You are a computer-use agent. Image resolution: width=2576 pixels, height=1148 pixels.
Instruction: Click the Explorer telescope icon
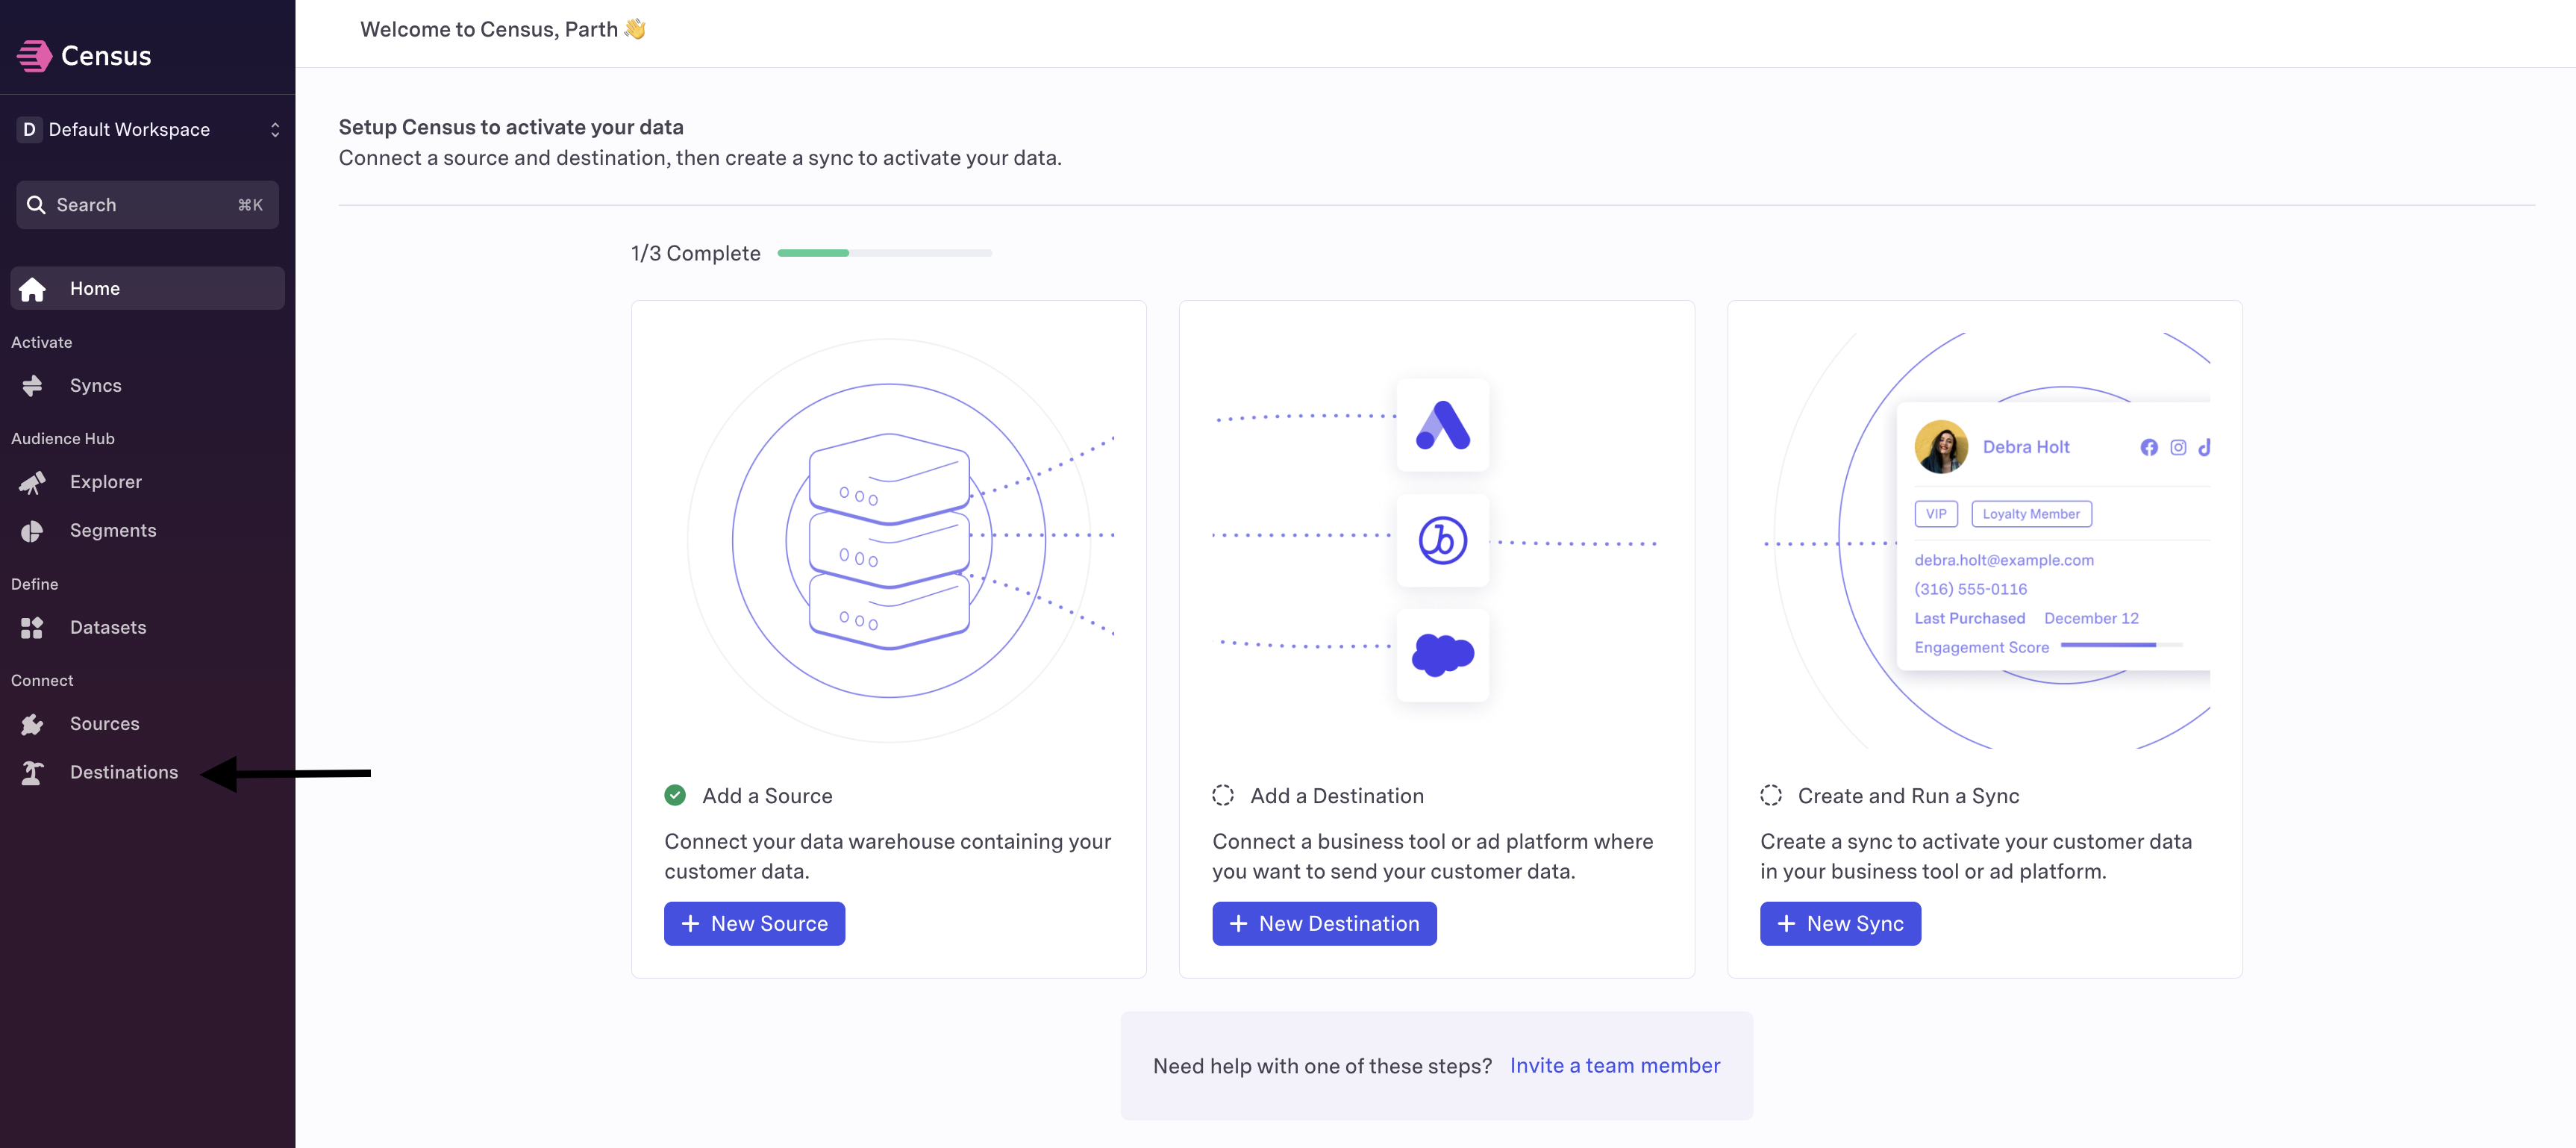point(32,483)
